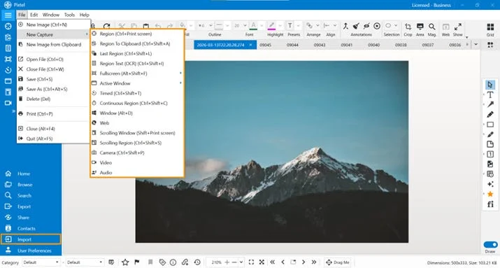500x268 pixels.
Task: Open the Help menu
Action: pos(84,15)
